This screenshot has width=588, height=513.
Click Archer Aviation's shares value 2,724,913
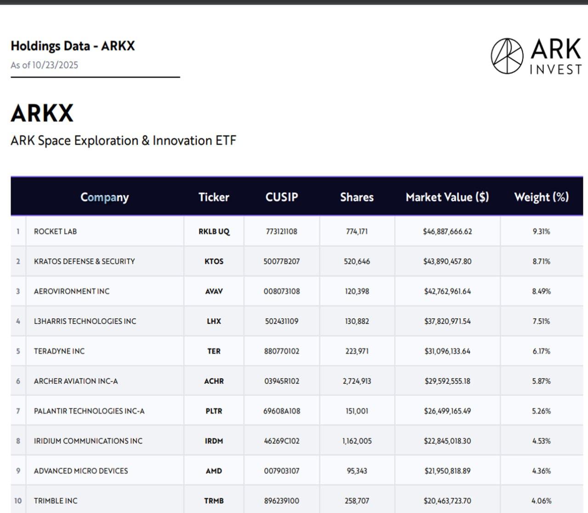356,381
